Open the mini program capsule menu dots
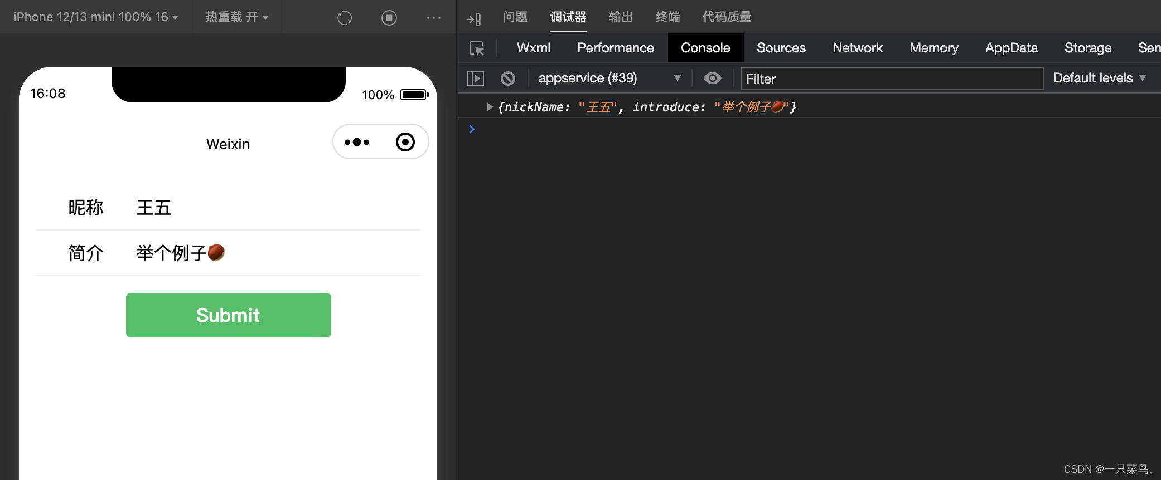This screenshot has width=1161, height=480. pos(357,142)
